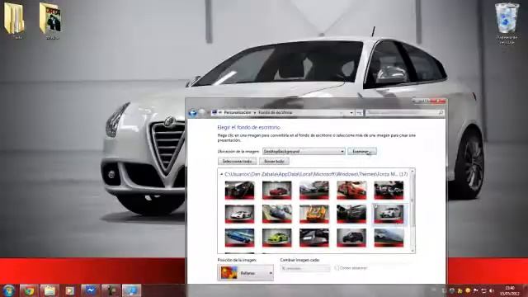Untick the checkbox on the white Alfa thumbnail
528x297 pixels.
[375, 206]
